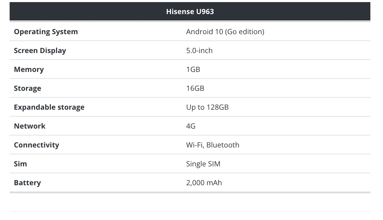Select the 16GB storage value
Viewport: 383px width, 220px height.
195,88
